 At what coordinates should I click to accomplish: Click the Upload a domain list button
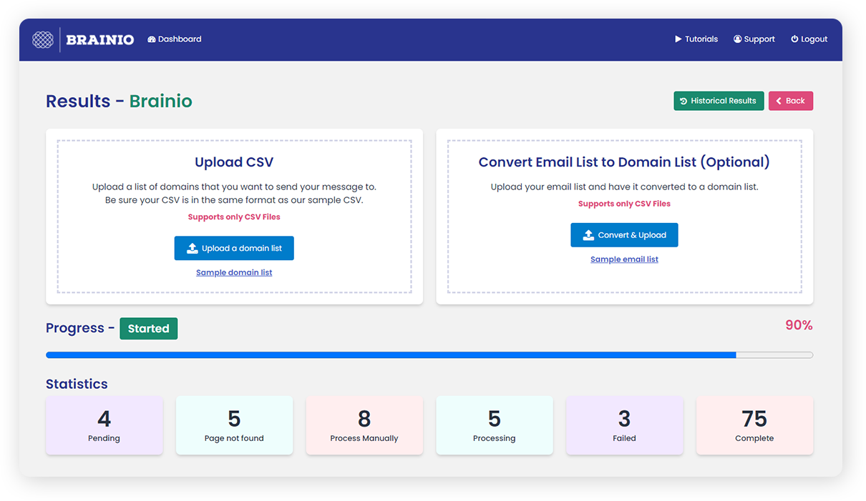click(x=234, y=248)
